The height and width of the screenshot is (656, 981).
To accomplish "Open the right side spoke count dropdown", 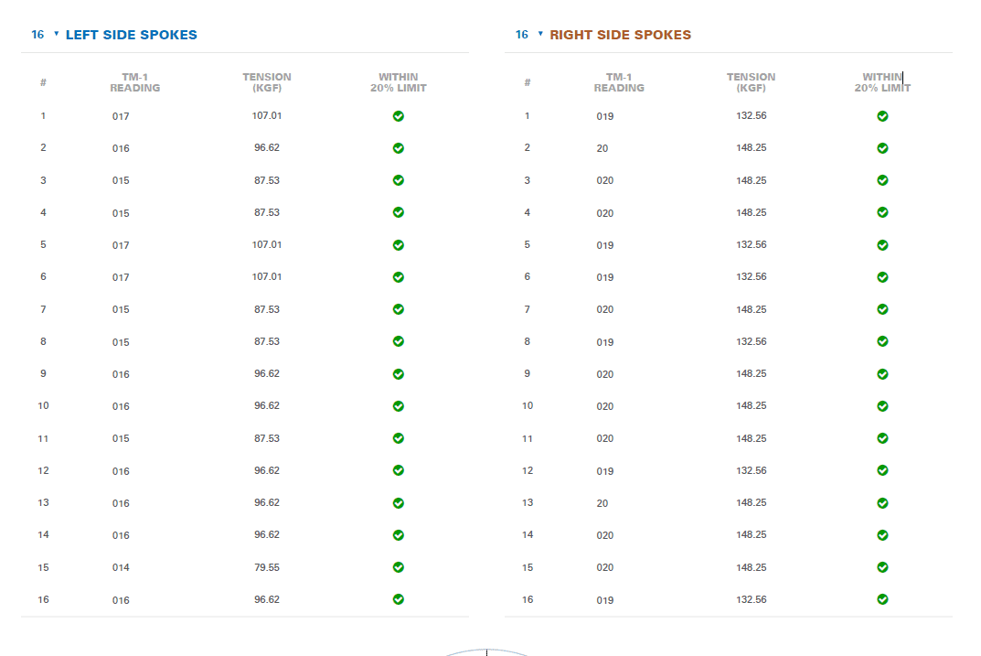I will click(x=528, y=35).
